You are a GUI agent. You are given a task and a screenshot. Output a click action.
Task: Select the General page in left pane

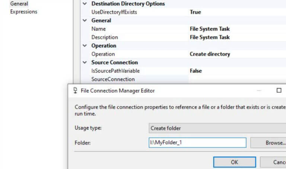pos(19,4)
